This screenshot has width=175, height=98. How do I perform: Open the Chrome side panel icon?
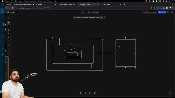coord(167,8)
